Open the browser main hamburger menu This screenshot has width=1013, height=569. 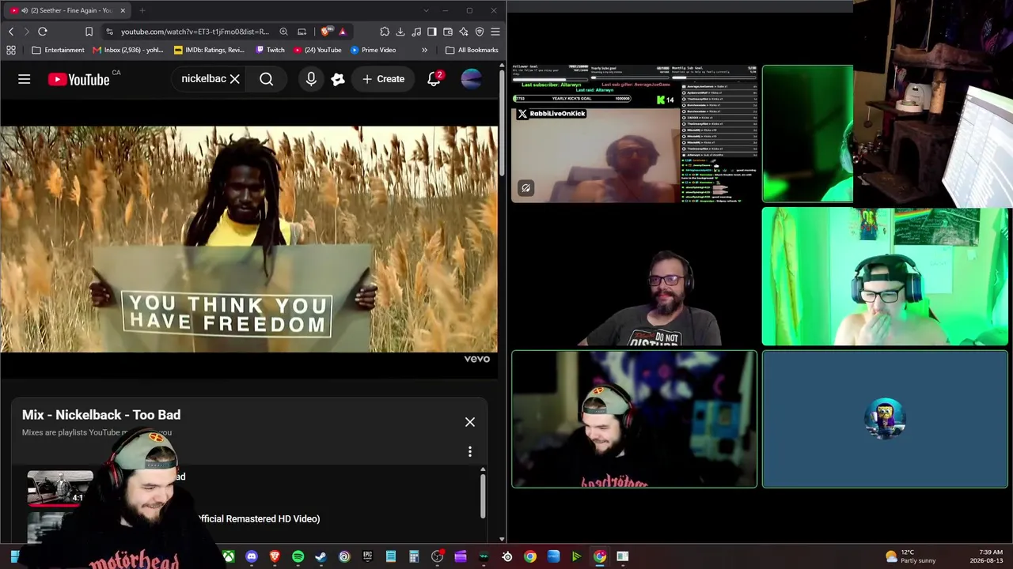[495, 32]
